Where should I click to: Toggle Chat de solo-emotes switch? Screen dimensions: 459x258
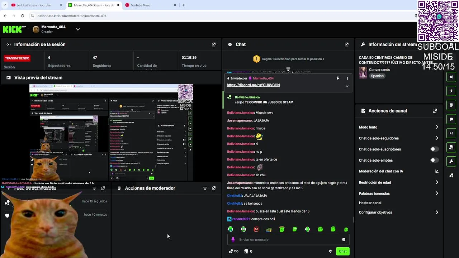[434, 160]
